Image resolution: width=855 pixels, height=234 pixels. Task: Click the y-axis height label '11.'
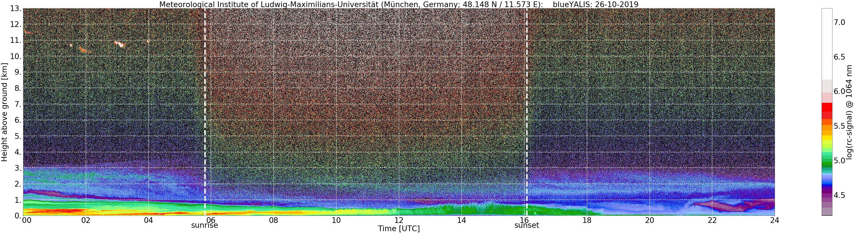pyautogui.click(x=16, y=40)
